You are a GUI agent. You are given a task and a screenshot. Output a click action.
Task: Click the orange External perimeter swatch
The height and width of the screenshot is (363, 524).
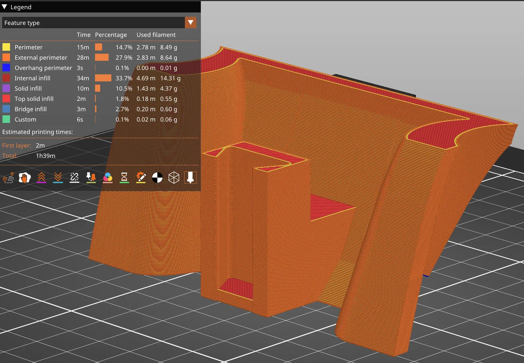(6, 58)
